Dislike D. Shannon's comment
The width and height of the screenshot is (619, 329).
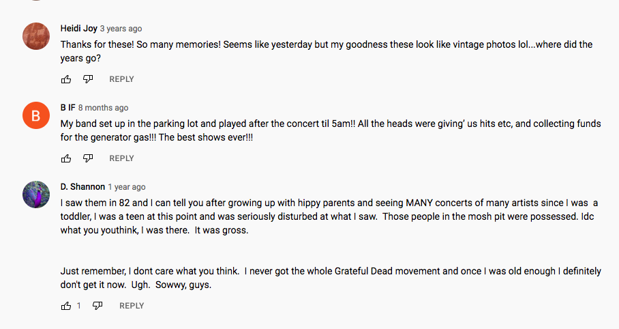click(97, 306)
